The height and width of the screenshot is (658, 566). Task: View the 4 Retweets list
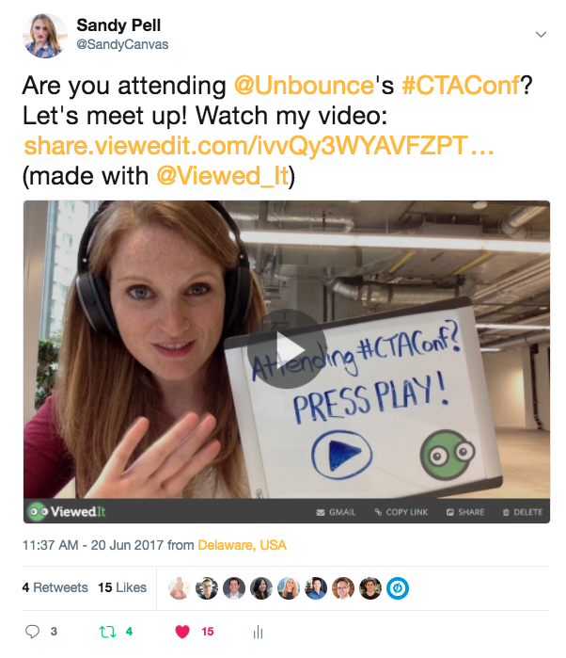pyautogui.click(x=55, y=587)
